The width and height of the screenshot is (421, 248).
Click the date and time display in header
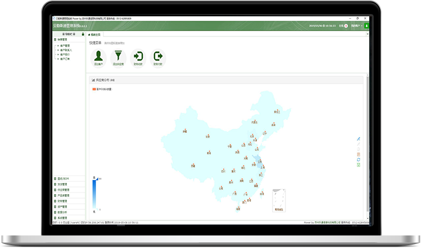coord(322,26)
